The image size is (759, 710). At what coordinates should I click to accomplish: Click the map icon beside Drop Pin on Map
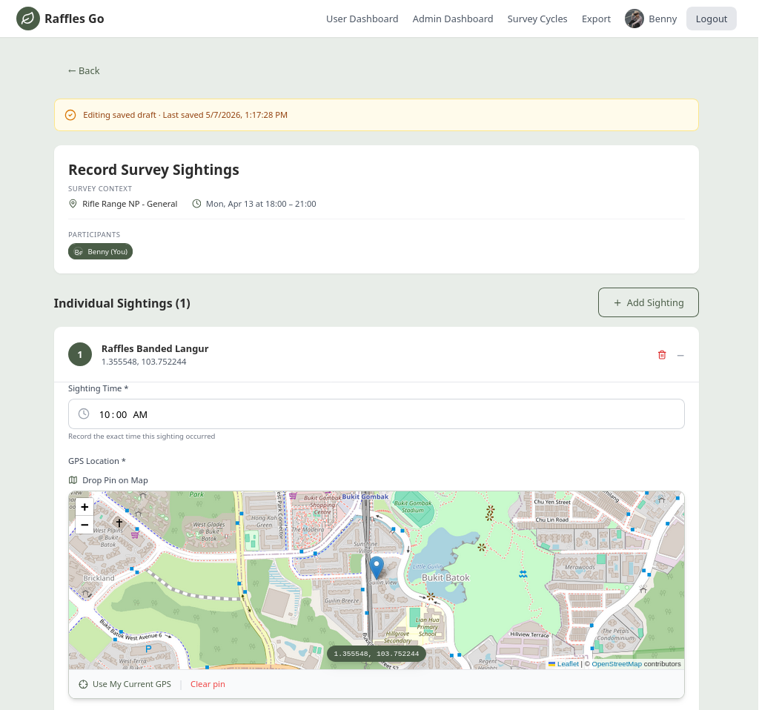pos(73,480)
